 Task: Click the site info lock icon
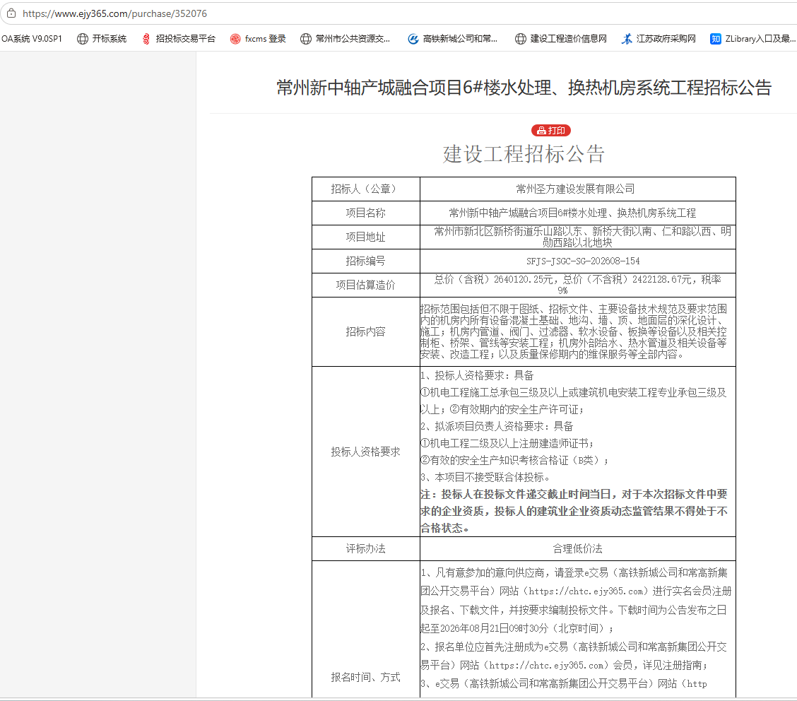[x=11, y=13]
